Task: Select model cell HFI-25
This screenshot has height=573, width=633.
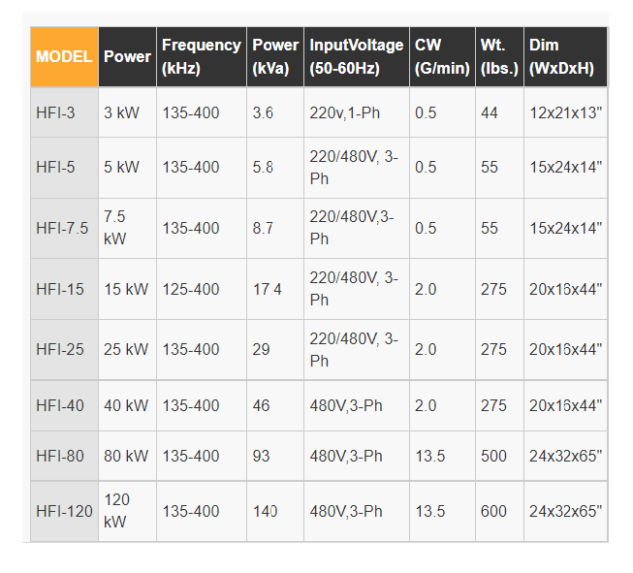Action: tap(64, 349)
